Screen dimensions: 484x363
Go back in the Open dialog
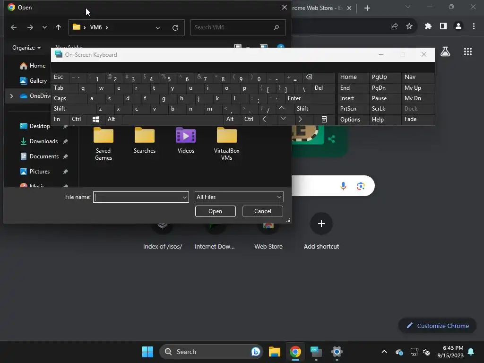click(14, 27)
